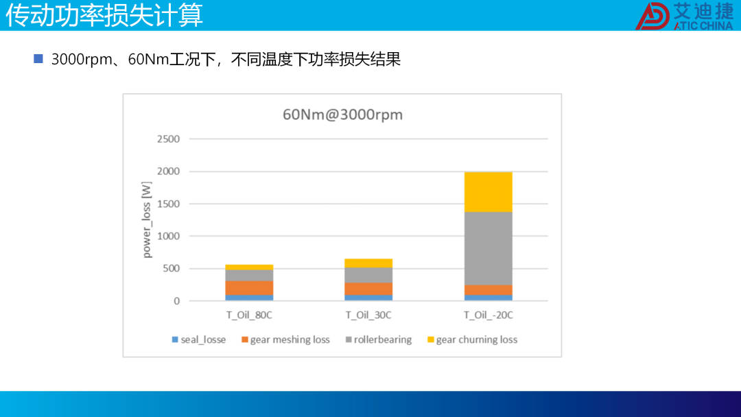Click the 1000 y-axis value
The height and width of the screenshot is (417, 741).
(x=168, y=236)
